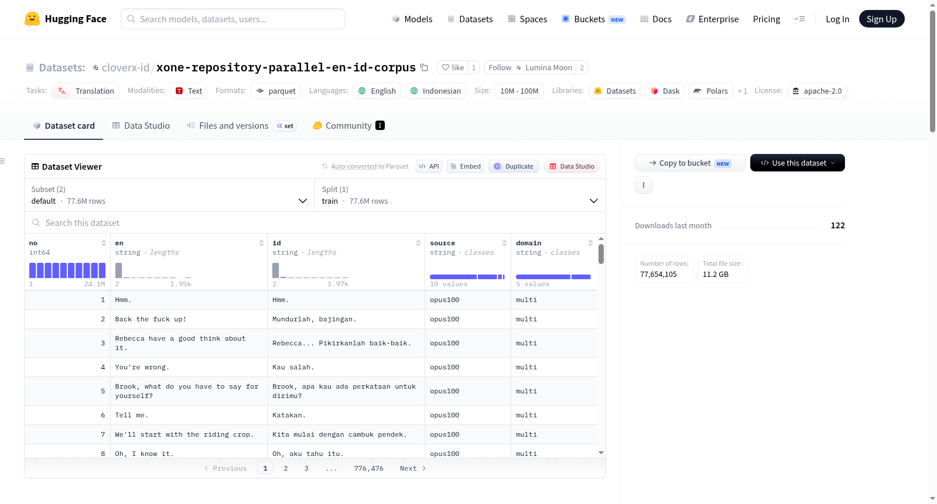Focus the main search models field
The image size is (937, 504).
pyautogui.click(x=233, y=19)
